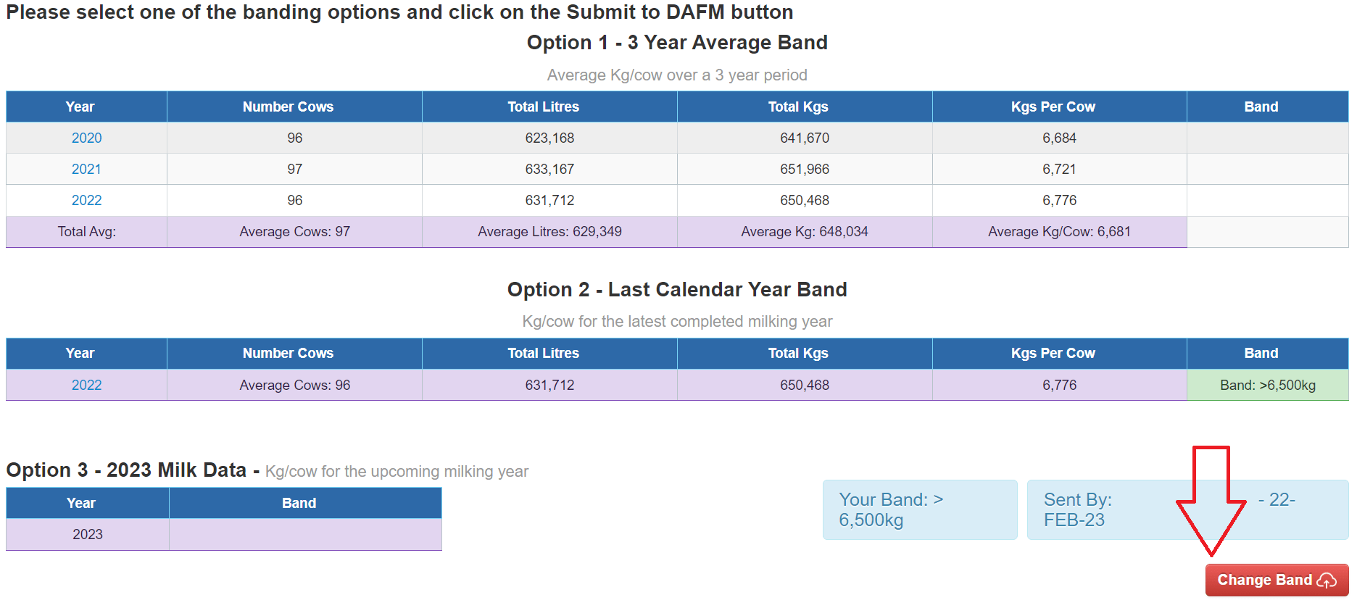The width and height of the screenshot is (1357, 600).
Task: Open the 2021 year link in Option 1
Action: point(86,169)
